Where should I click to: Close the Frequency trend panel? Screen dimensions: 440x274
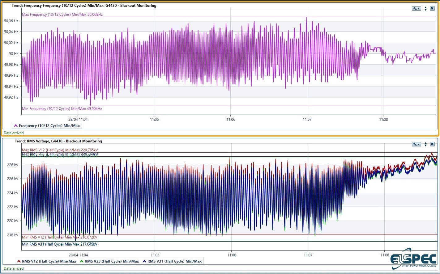(432, 9)
